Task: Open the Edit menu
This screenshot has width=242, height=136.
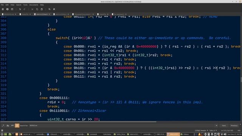Action: [7, 5]
